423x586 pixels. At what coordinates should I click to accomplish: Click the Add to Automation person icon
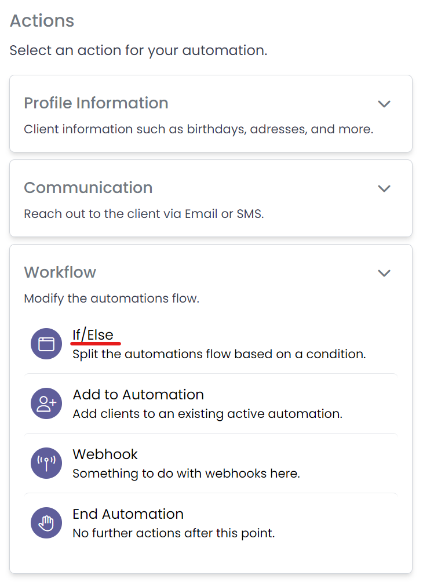coord(46,404)
